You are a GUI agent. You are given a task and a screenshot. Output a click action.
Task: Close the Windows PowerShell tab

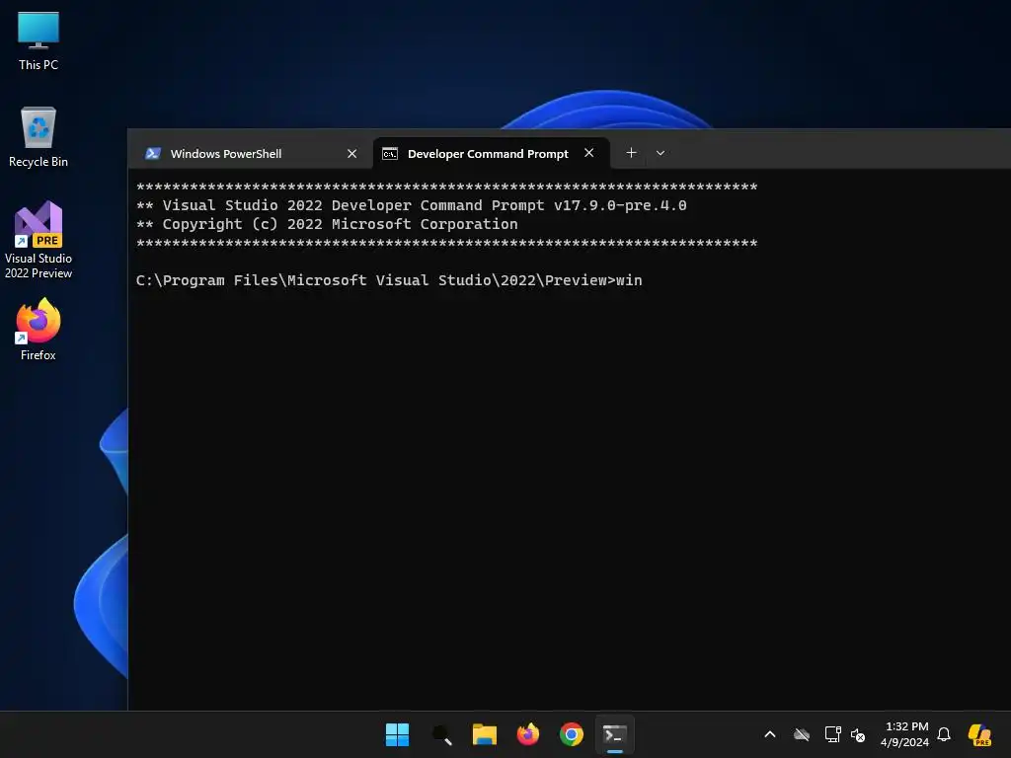pyautogui.click(x=352, y=153)
